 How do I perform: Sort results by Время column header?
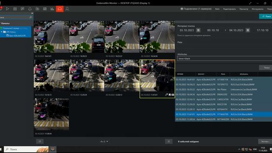tap(185, 74)
